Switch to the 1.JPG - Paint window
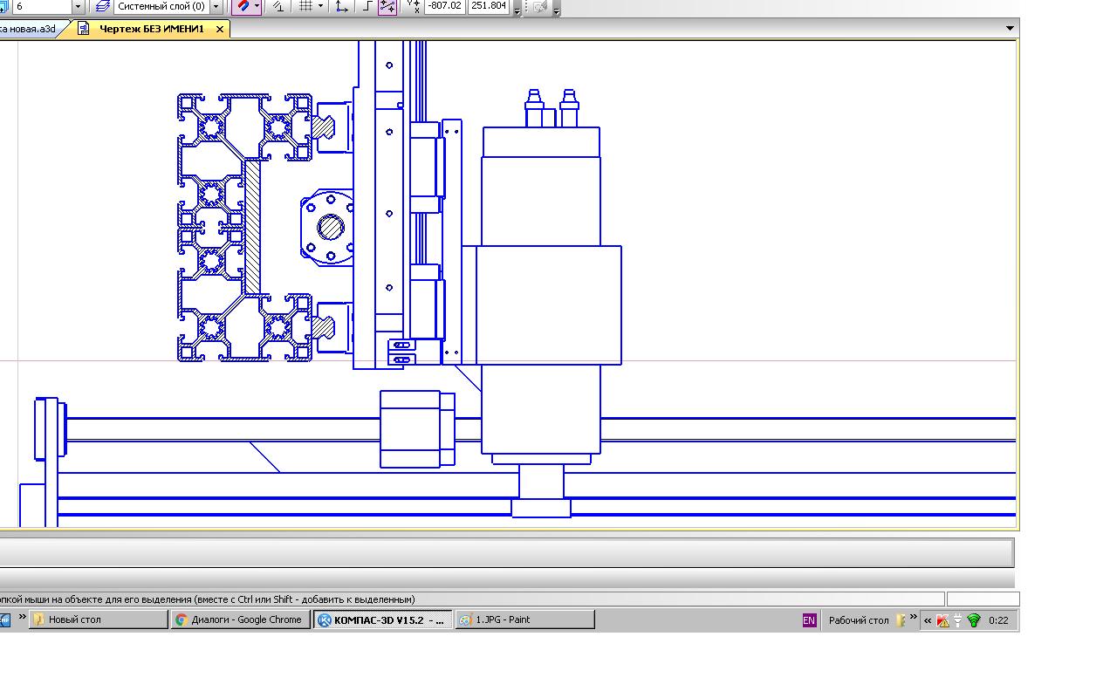1117x698 pixels. [524, 619]
